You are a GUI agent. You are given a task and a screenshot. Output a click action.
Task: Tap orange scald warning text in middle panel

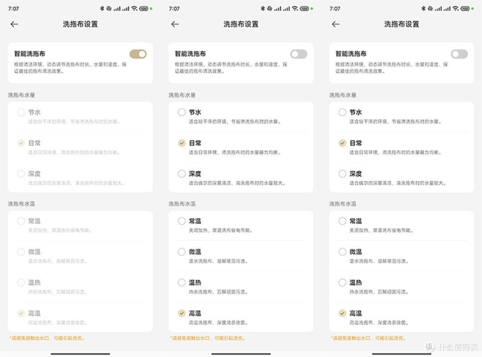[208, 338]
